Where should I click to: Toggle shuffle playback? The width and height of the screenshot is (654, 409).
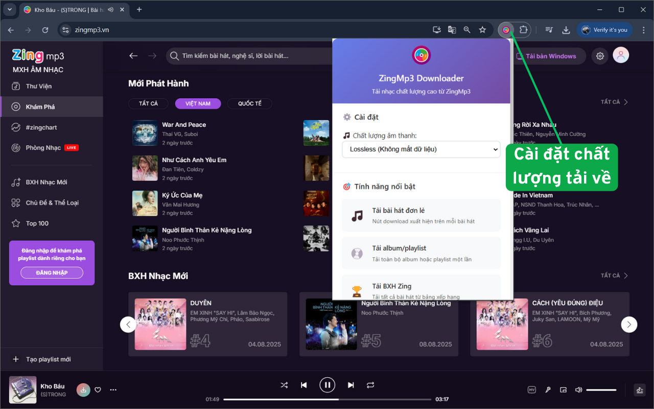pos(284,385)
